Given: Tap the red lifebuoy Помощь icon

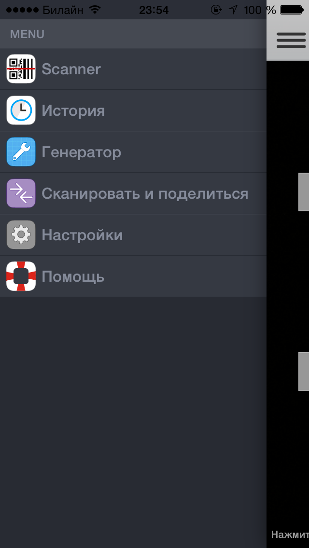Looking at the screenshot, I should 21,276.
